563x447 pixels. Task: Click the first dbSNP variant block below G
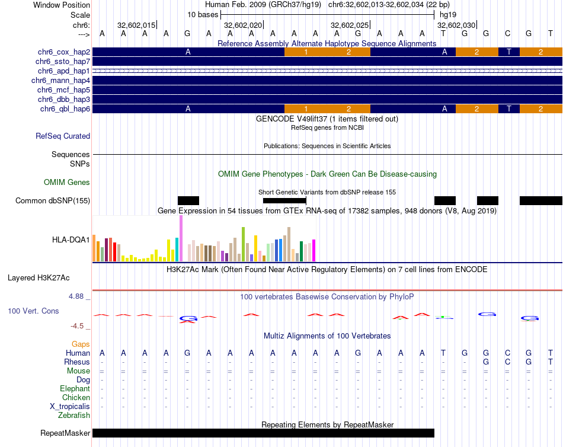[x=188, y=200]
